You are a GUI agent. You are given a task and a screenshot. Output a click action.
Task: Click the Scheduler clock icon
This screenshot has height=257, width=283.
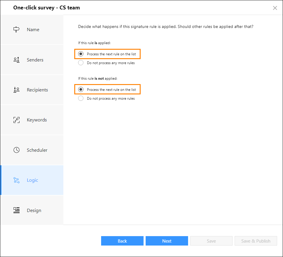[17, 150]
